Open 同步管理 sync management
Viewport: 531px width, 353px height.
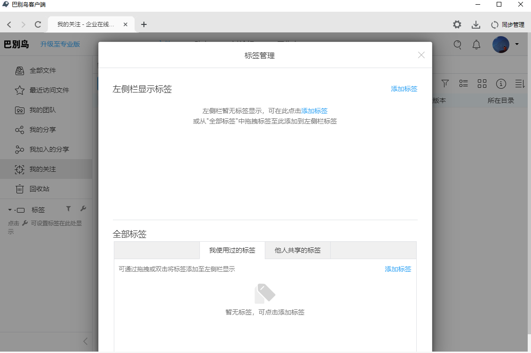coord(507,25)
